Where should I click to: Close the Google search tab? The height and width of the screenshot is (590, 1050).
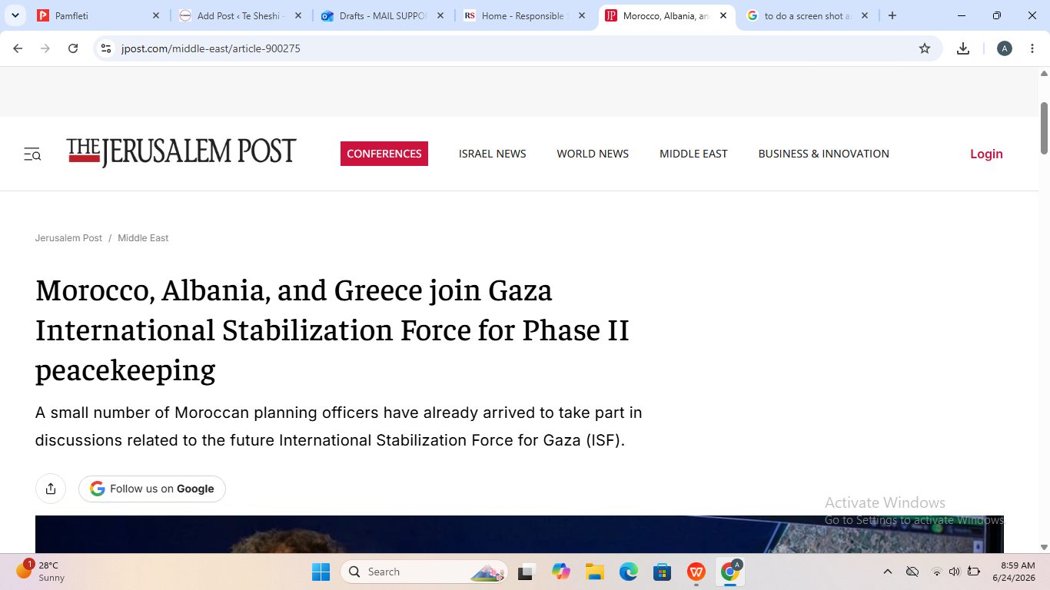(865, 15)
